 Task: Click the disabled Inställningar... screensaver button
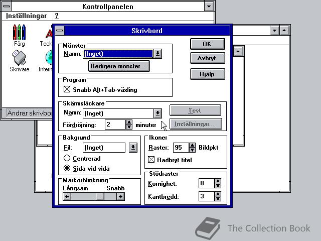click(x=196, y=124)
